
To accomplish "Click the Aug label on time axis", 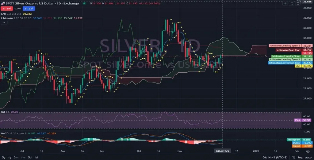I will (63, 151).
